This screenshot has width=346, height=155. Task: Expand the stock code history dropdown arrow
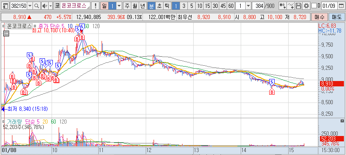(x=30, y=6)
